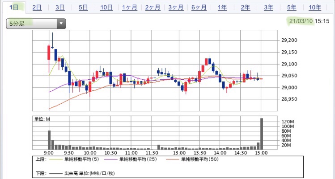Click the 20M volume axis label
This screenshot has height=179, width=335.
[x=286, y=145]
